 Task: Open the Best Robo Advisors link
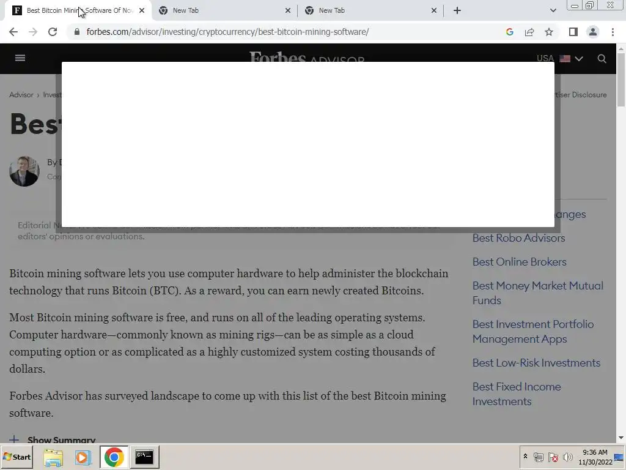(518, 238)
